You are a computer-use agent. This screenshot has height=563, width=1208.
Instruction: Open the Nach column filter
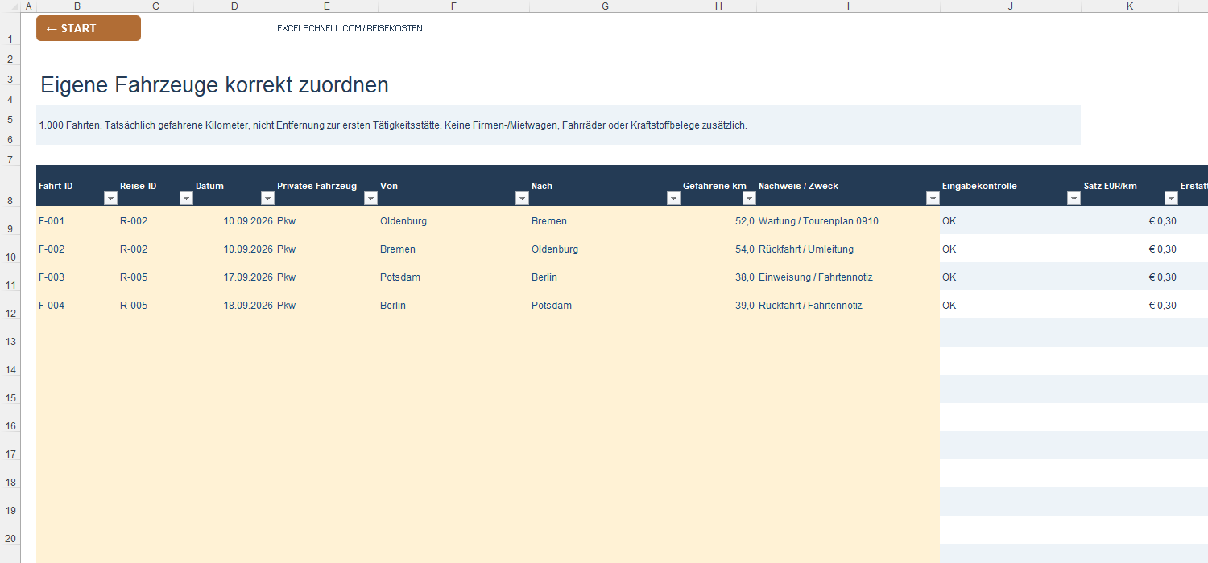(673, 199)
